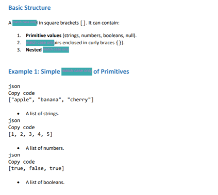This screenshot has height=195, width=218.
Task: Click 'It can contain:' in the intro sentence
Action: [x=104, y=23]
